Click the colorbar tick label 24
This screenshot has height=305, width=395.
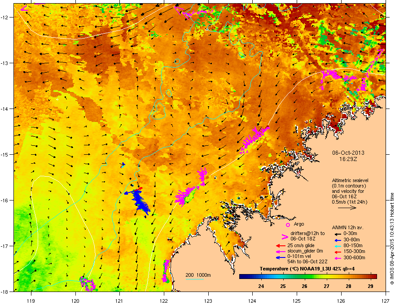pyautogui.click(x=261, y=286)
